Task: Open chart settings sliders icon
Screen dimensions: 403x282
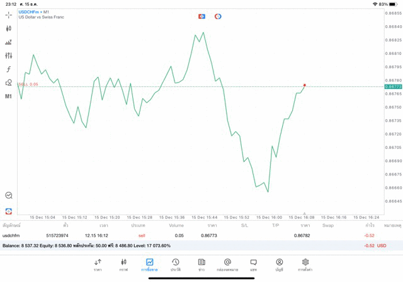Action: pos(9,56)
